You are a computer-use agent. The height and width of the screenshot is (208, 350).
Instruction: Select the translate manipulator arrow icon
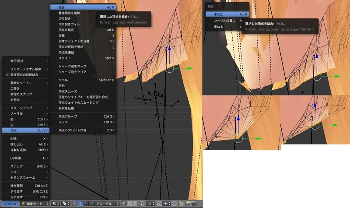[x=80, y=204]
